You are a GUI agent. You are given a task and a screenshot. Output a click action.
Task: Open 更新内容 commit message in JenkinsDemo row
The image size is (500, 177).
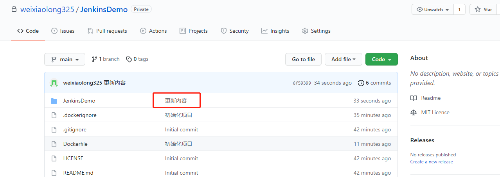[x=176, y=101]
